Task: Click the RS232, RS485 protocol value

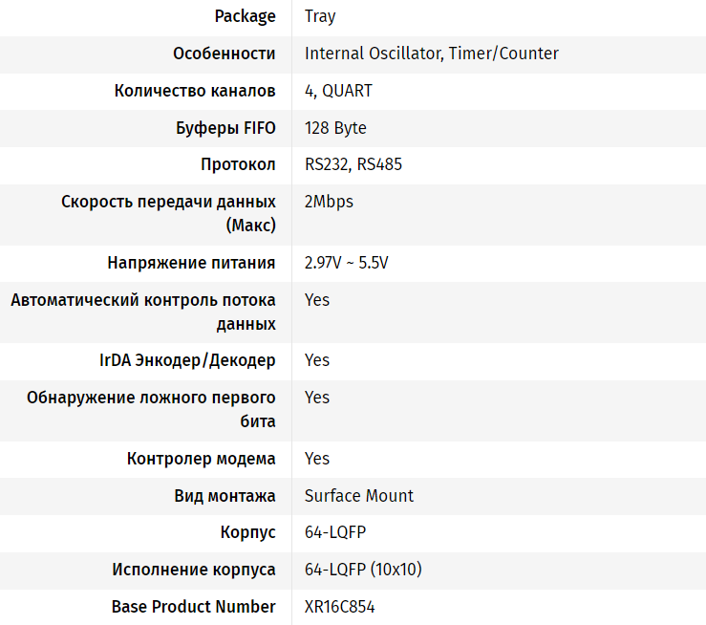Action: coord(353,164)
